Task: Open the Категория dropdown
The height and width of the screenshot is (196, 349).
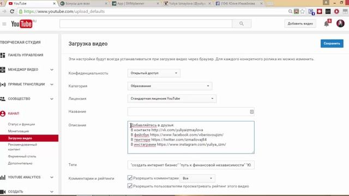Action: pyautogui.click(x=170, y=86)
